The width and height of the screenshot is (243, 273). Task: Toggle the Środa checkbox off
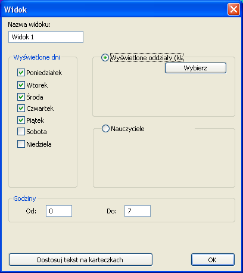coord(21,97)
